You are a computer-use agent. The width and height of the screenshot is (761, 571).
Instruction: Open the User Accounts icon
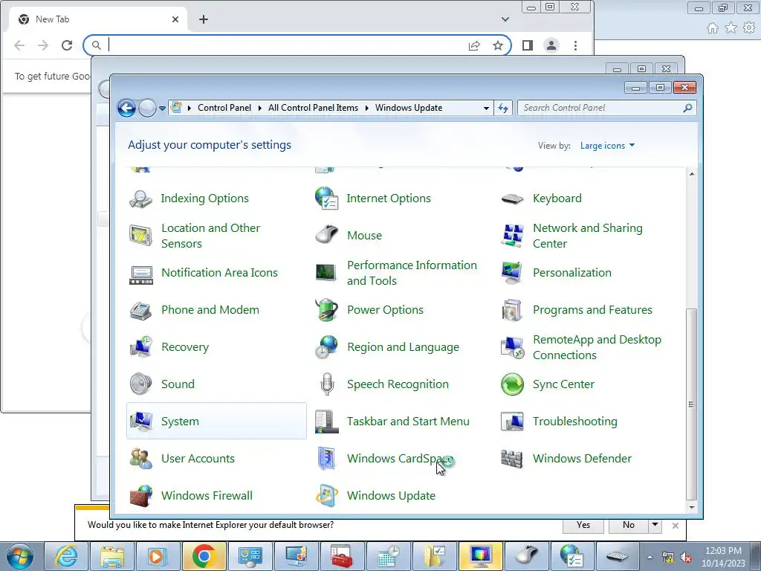140,459
